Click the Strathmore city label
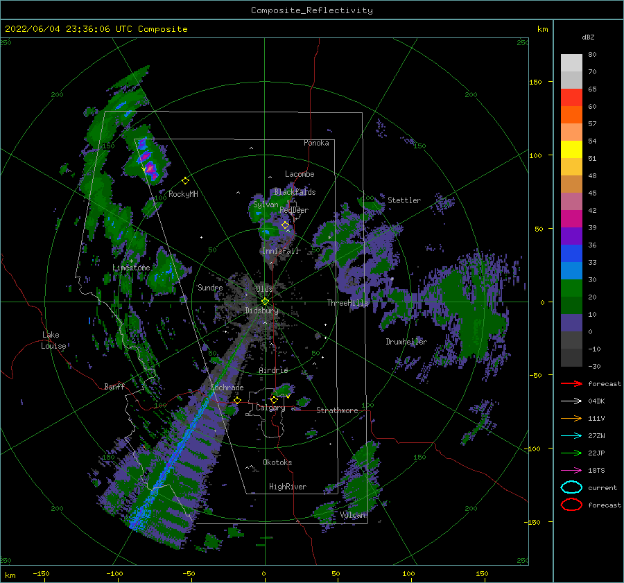The width and height of the screenshot is (624, 583). tap(337, 410)
